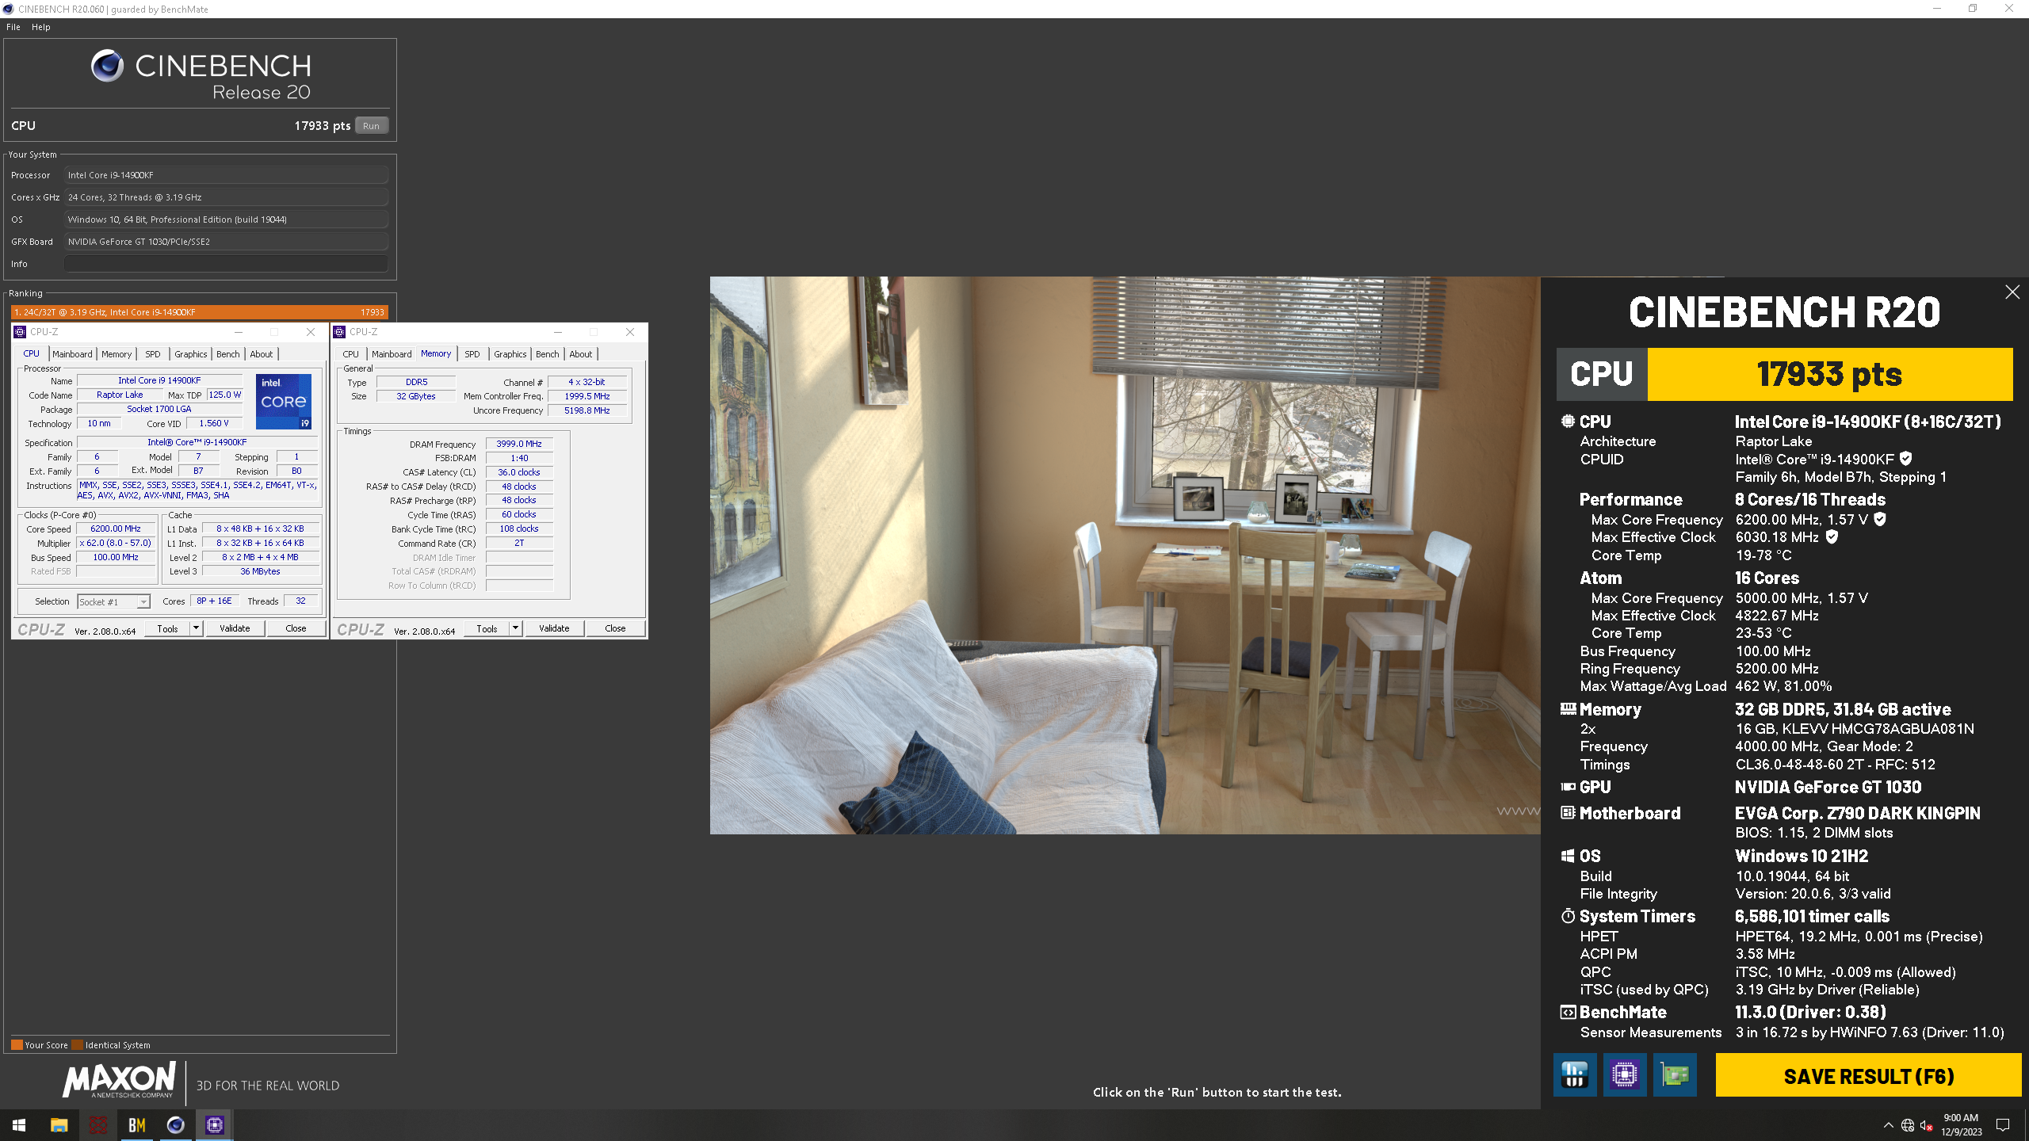
Task: Switch to Cinebench taskbar icon
Action: (x=175, y=1125)
